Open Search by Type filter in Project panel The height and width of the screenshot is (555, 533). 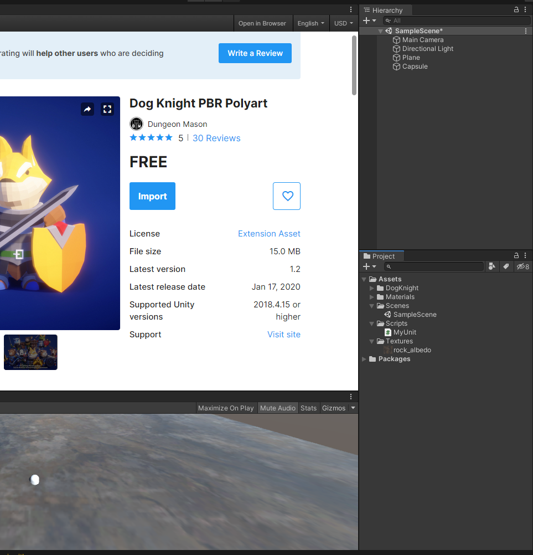(491, 266)
